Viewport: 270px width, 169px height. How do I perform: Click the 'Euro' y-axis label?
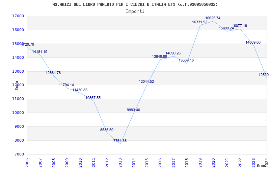17,86
